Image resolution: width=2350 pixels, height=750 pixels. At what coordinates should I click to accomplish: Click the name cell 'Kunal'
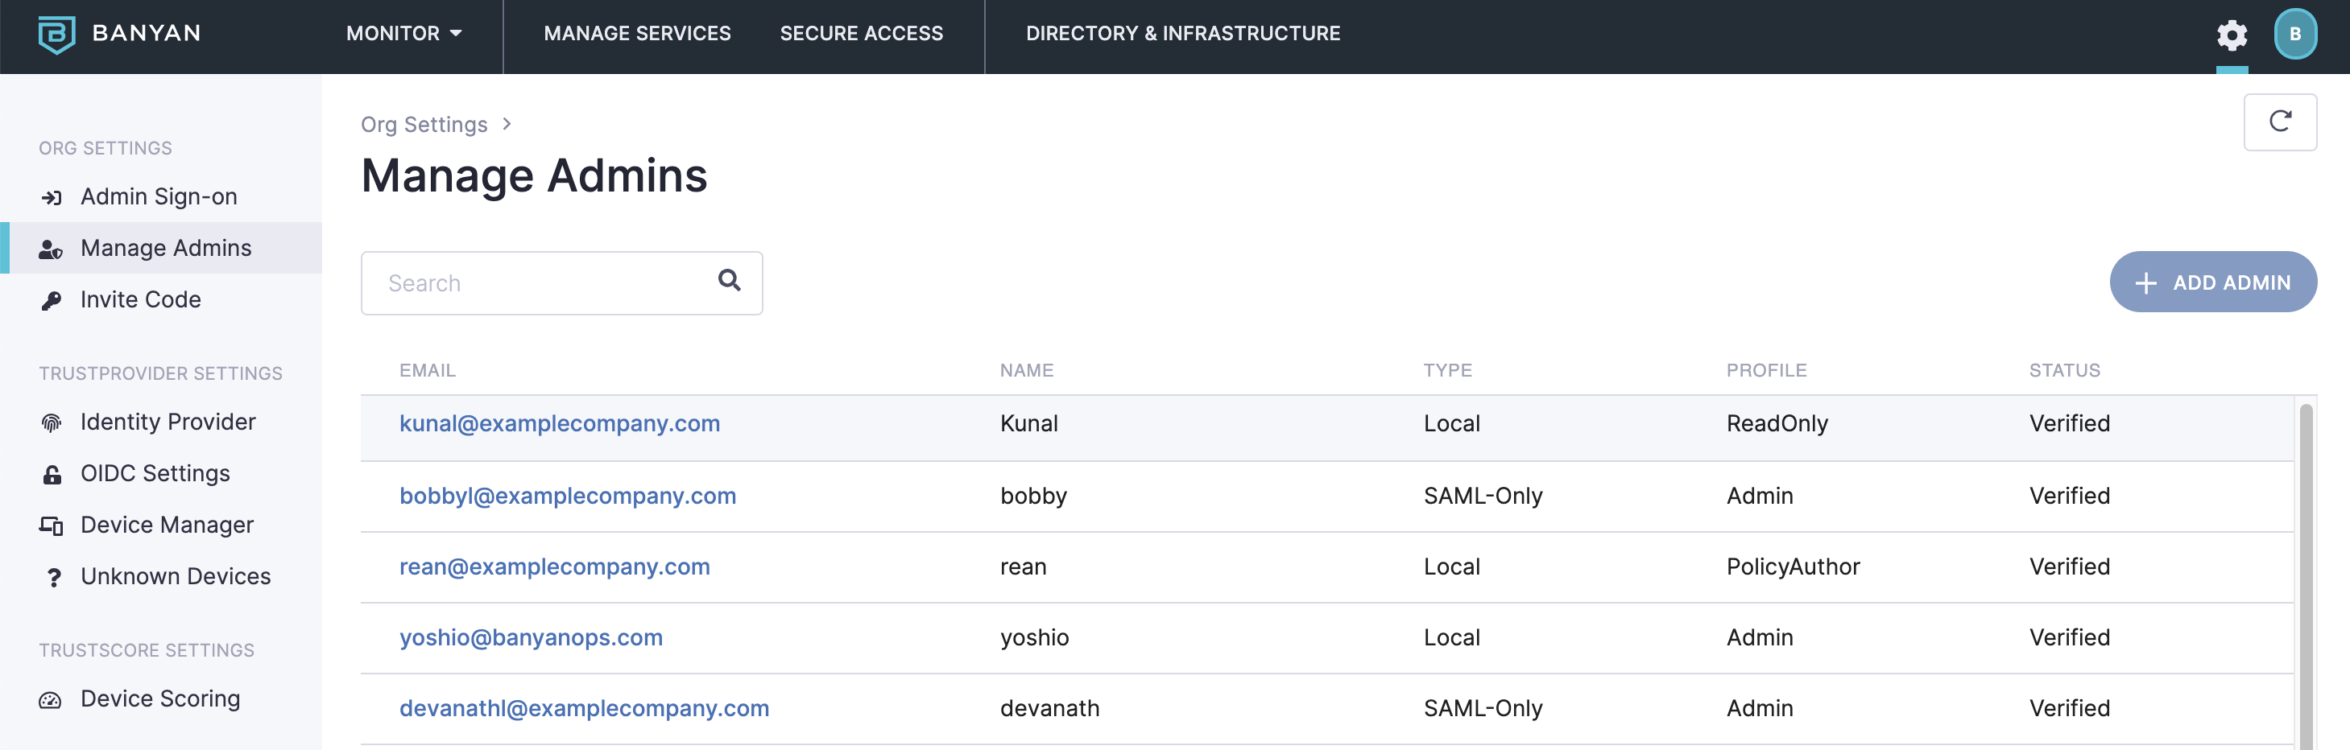pyautogui.click(x=1028, y=424)
